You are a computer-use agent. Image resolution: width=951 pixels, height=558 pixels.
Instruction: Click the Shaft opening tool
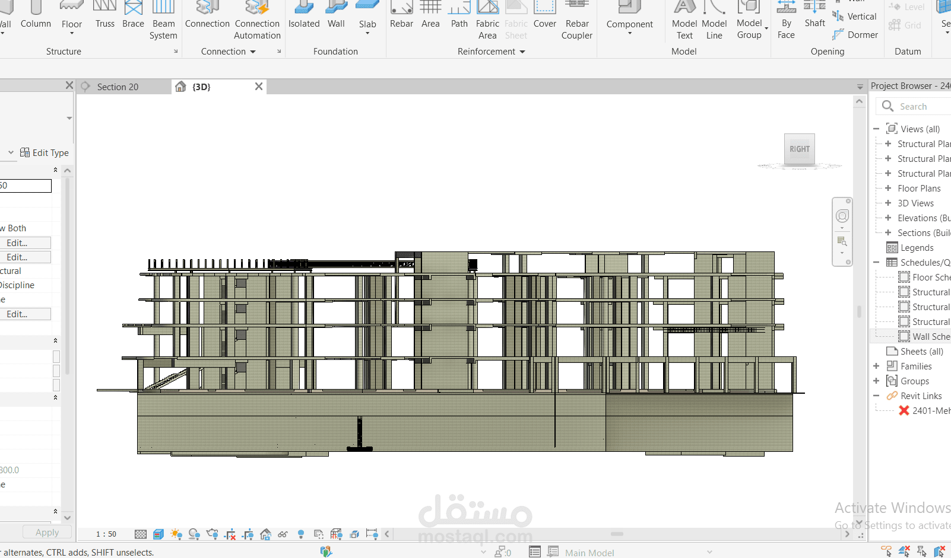[x=814, y=16]
